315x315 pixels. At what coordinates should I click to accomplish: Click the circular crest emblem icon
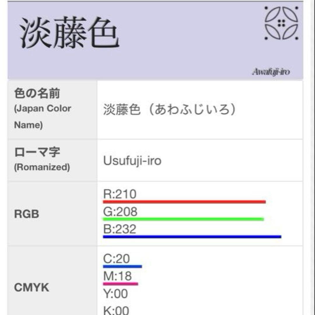(x=281, y=23)
